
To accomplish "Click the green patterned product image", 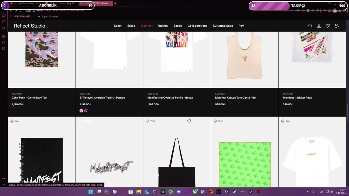I will click(245, 165).
